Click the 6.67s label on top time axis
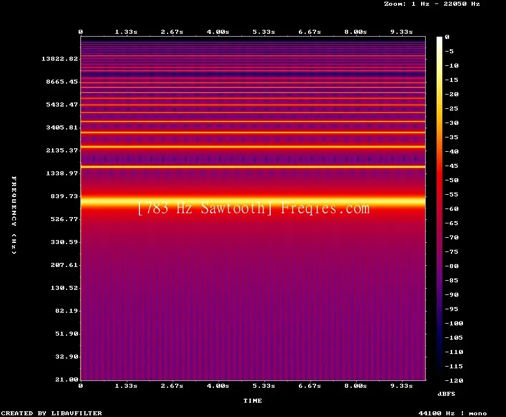 (309, 32)
